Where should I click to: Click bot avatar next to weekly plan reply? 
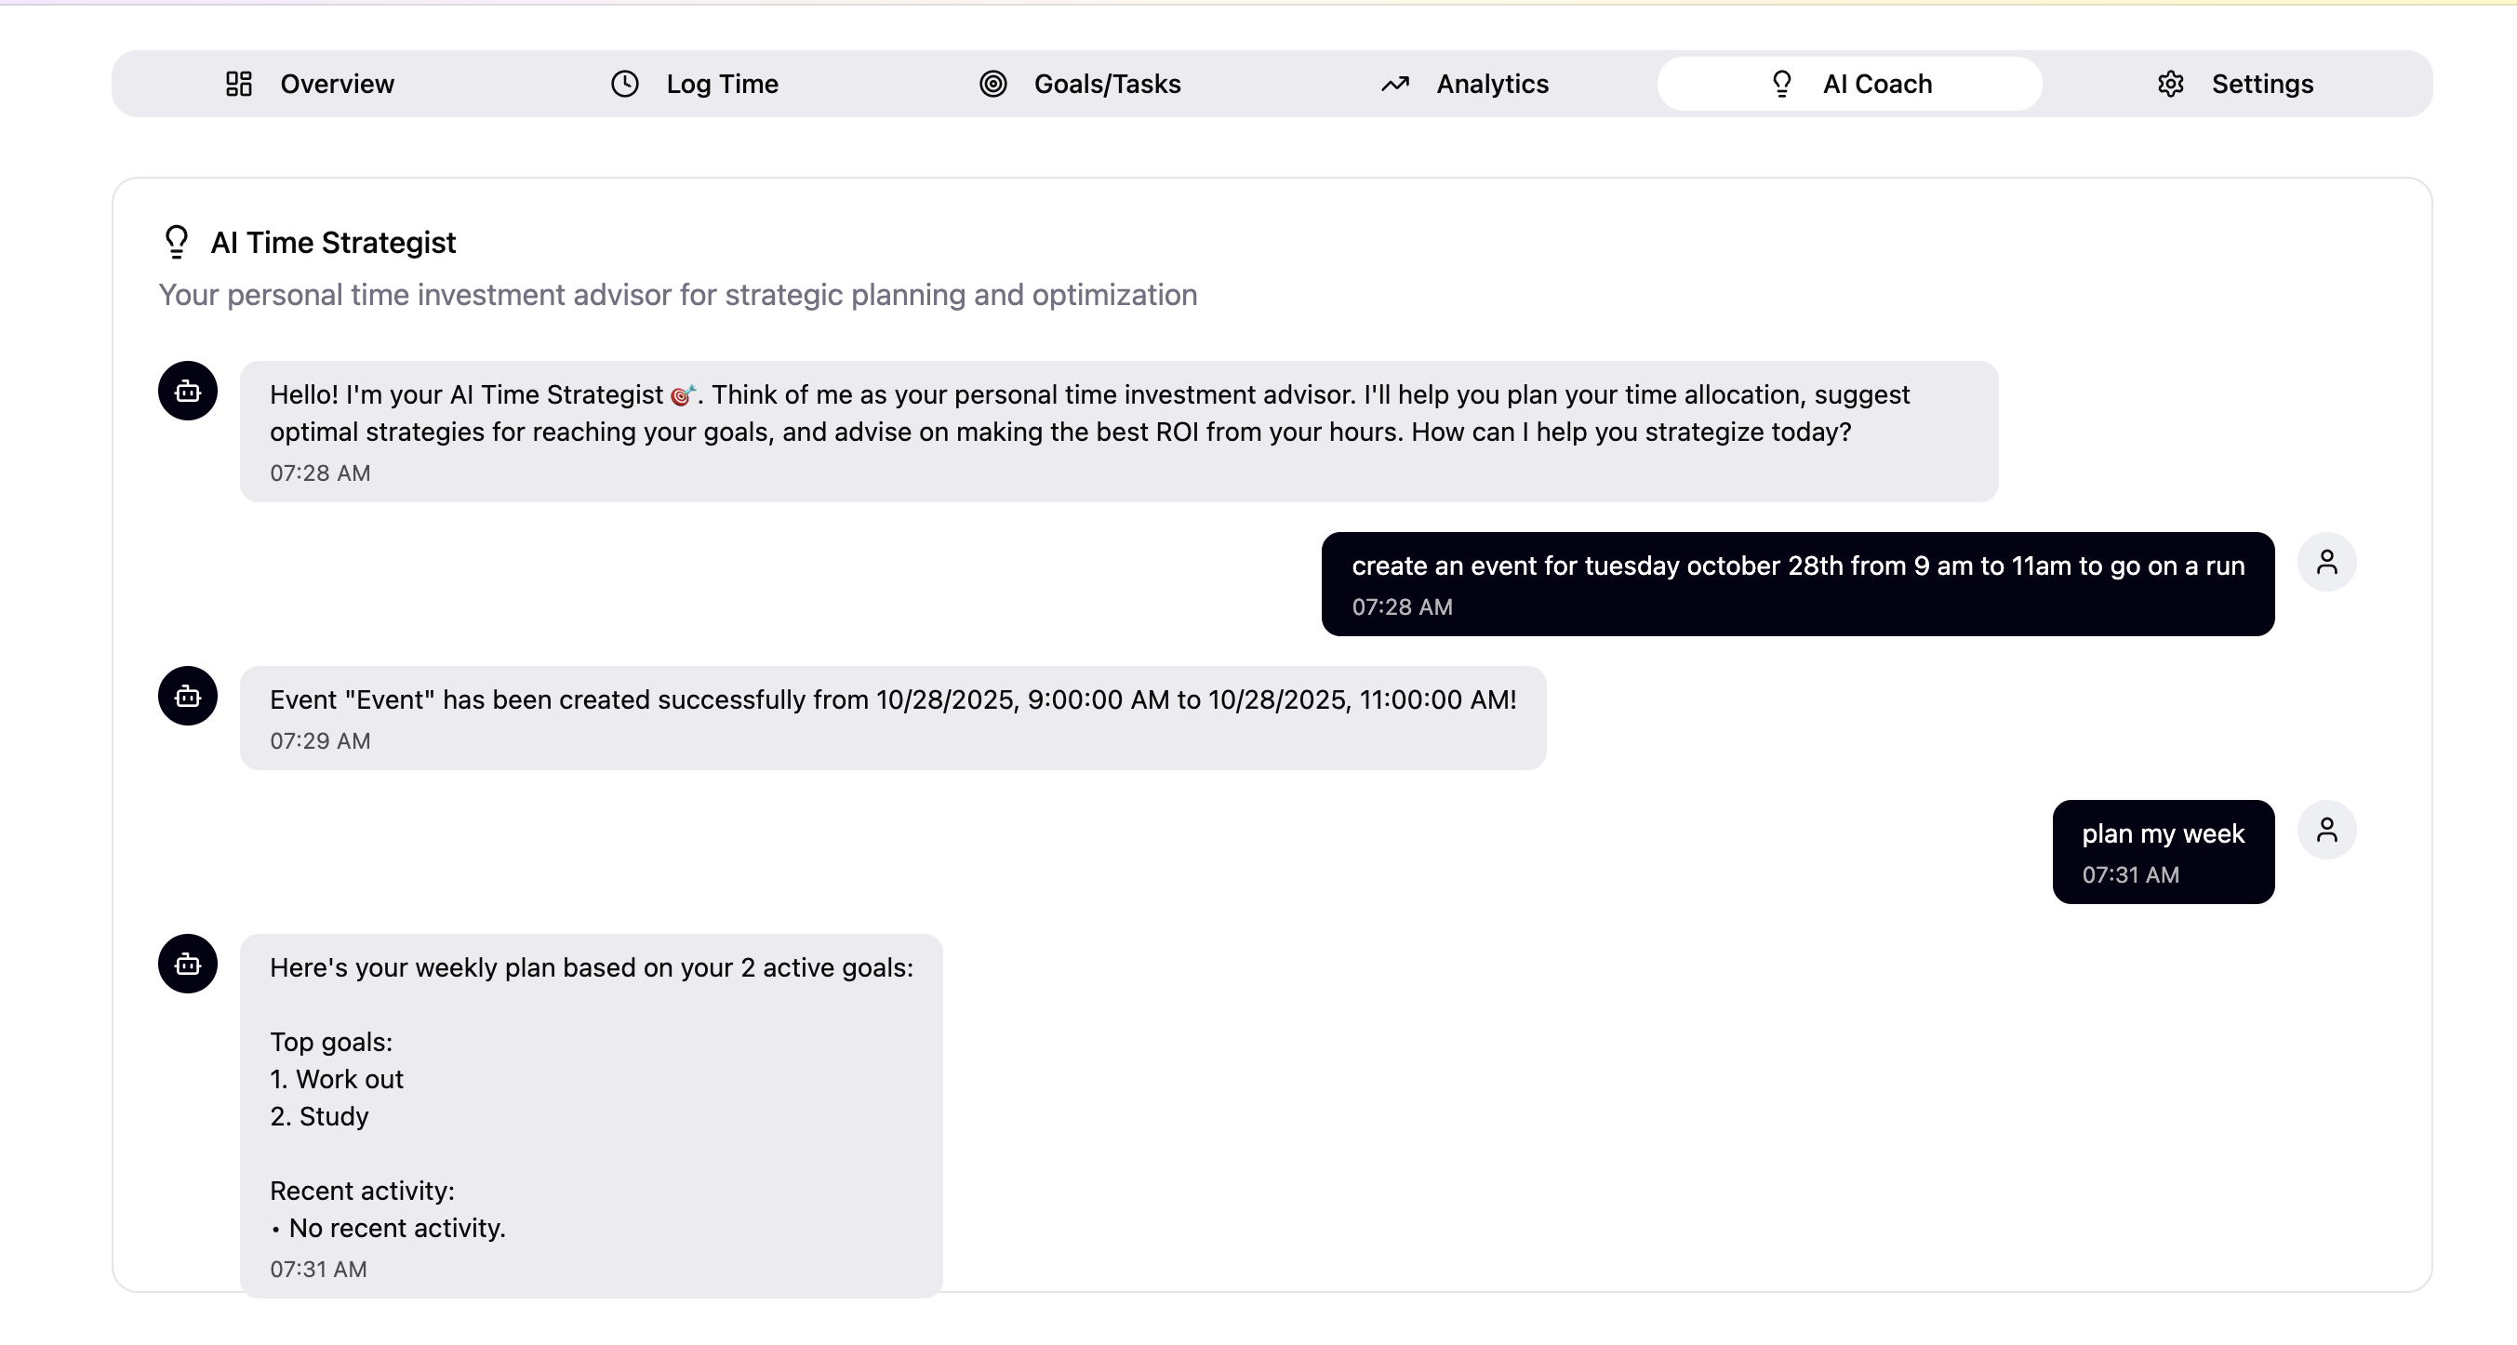(x=188, y=965)
